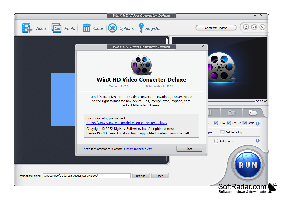Click the pause control under preview
283x200 pixels.
click(210, 113)
